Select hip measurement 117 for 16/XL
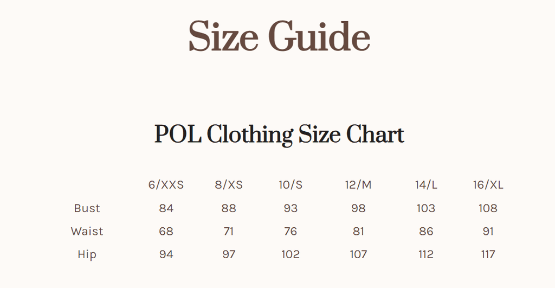 488,254
